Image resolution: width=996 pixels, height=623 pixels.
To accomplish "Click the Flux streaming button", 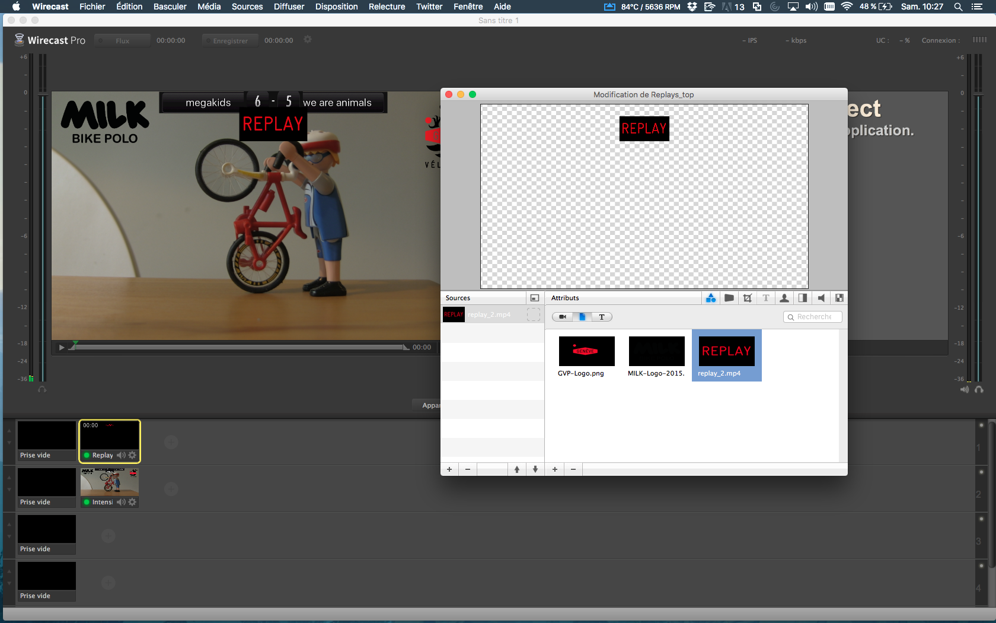I will point(122,40).
